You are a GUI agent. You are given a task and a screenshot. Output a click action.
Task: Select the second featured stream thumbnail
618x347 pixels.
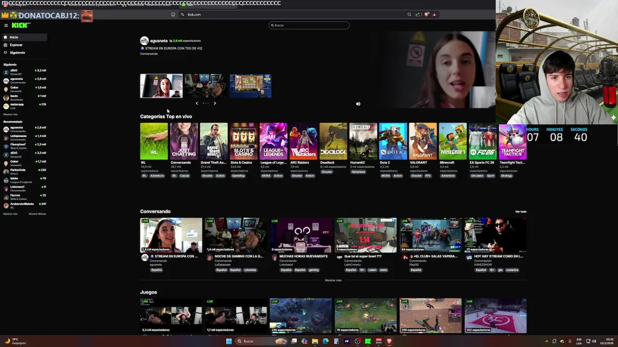click(206, 86)
